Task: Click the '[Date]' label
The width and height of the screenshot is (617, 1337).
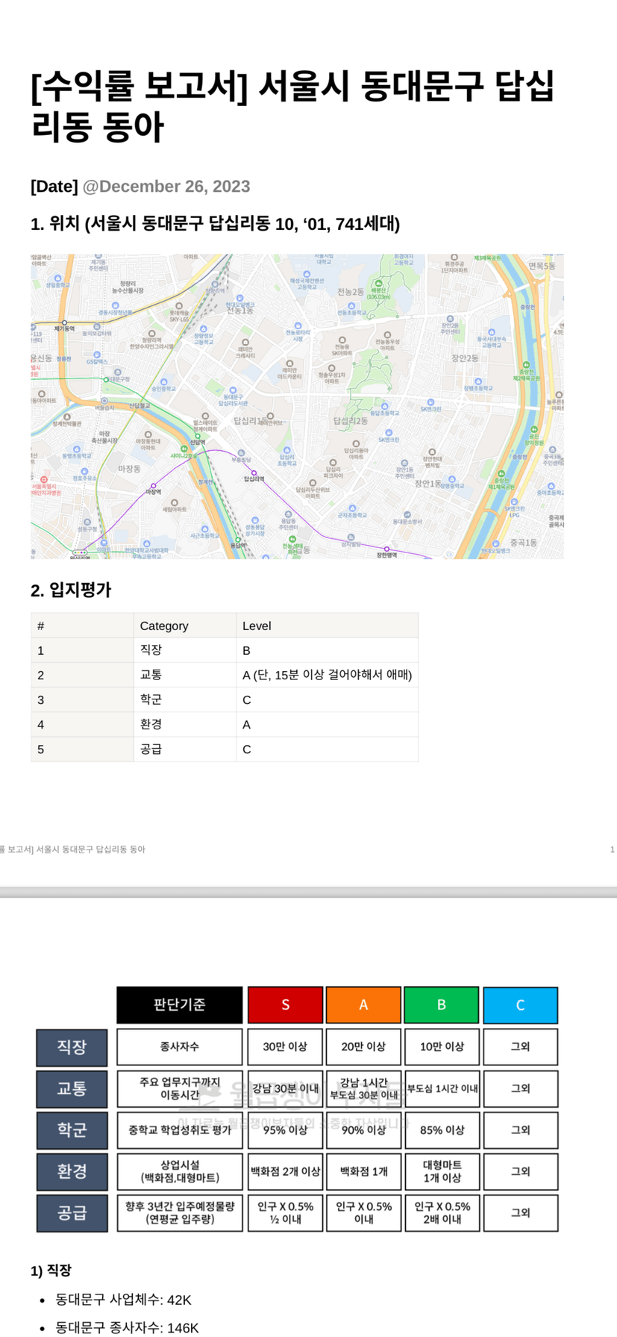Action: (54, 187)
